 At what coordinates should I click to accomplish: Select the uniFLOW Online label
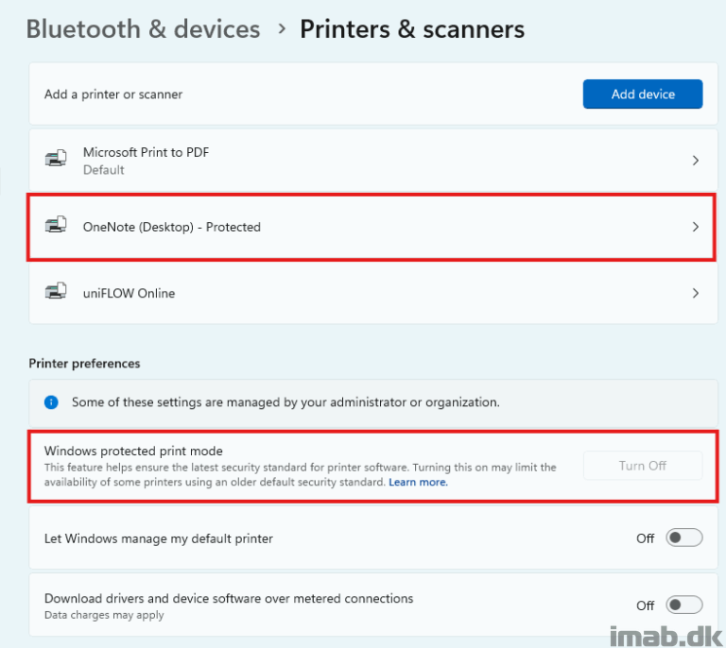129,293
